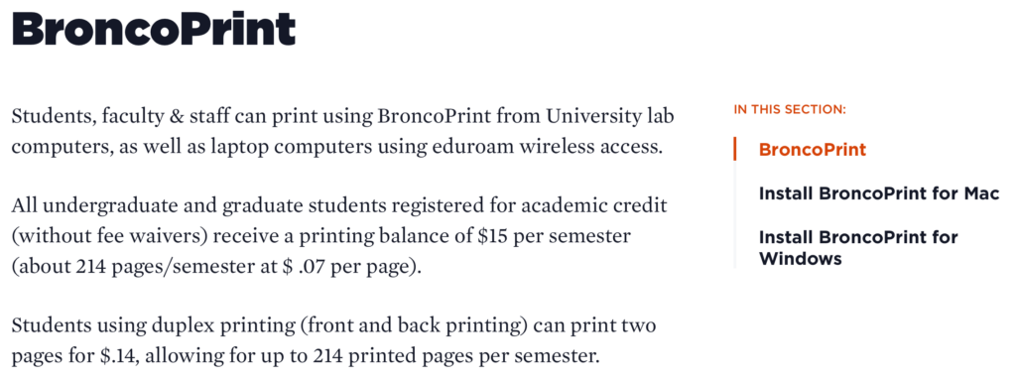Click the words University lab in first paragraph

click(x=610, y=117)
